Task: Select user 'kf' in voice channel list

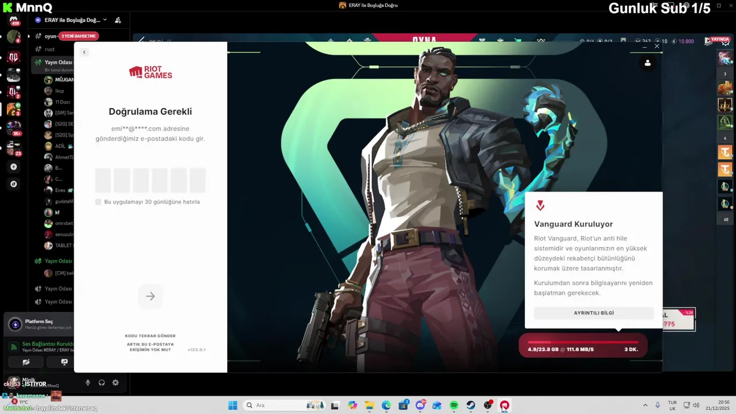Action: pos(59,212)
